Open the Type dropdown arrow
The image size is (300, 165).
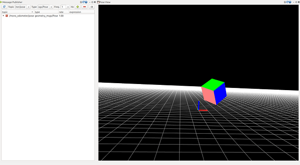51,7
